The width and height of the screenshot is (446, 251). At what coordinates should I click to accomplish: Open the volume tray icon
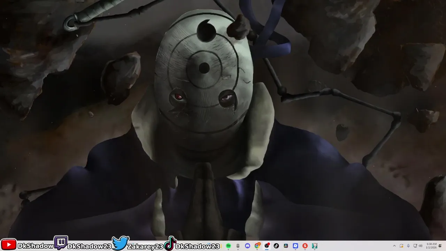pos(421,246)
